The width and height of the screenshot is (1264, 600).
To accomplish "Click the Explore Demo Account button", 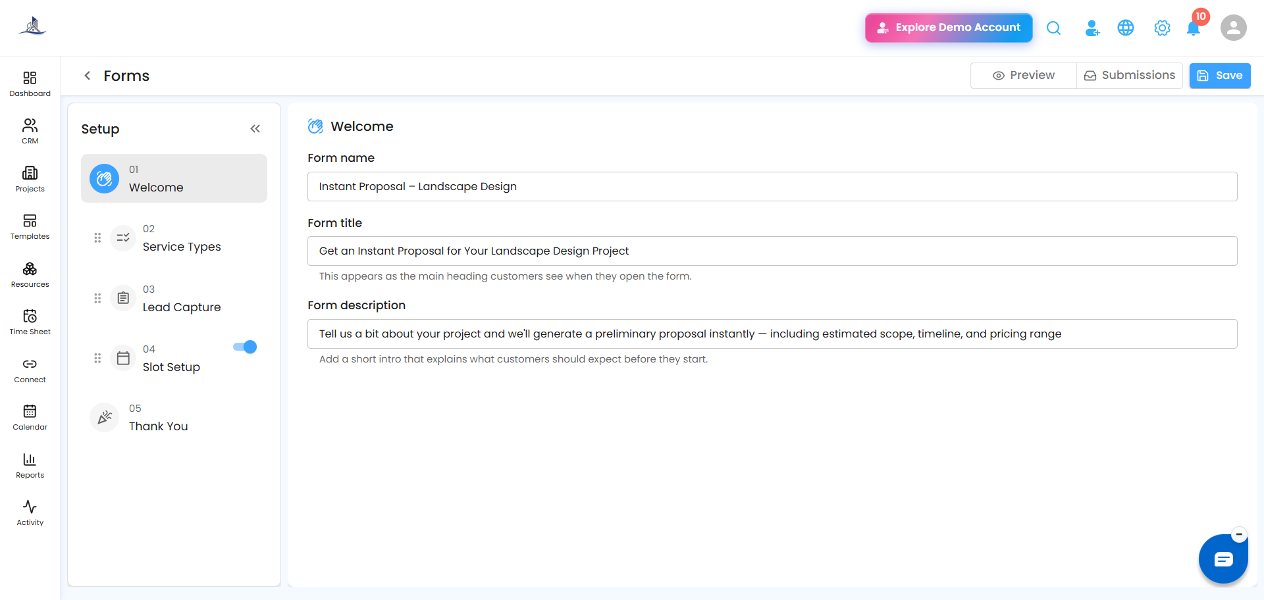I will point(949,28).
